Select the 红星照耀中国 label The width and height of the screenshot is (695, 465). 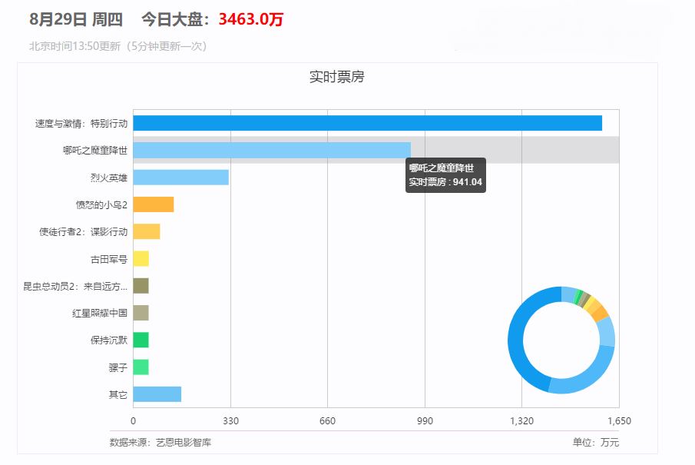[97, 313]
